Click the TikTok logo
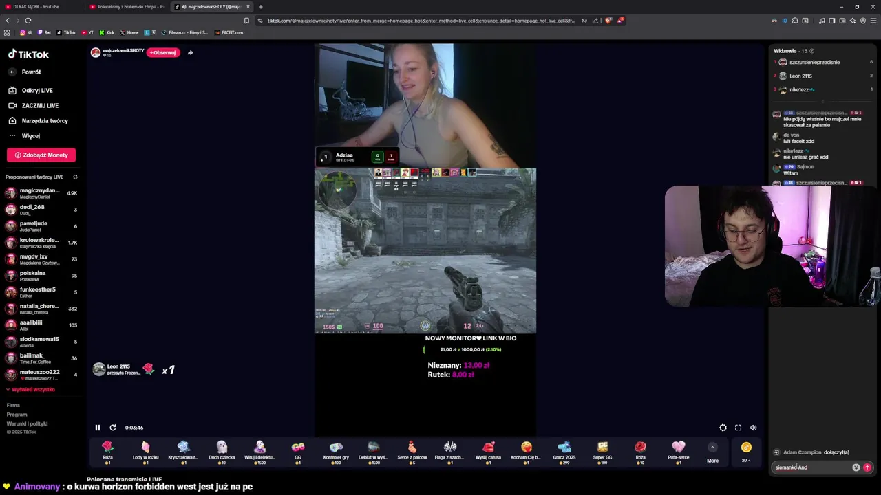 [28, 54]
